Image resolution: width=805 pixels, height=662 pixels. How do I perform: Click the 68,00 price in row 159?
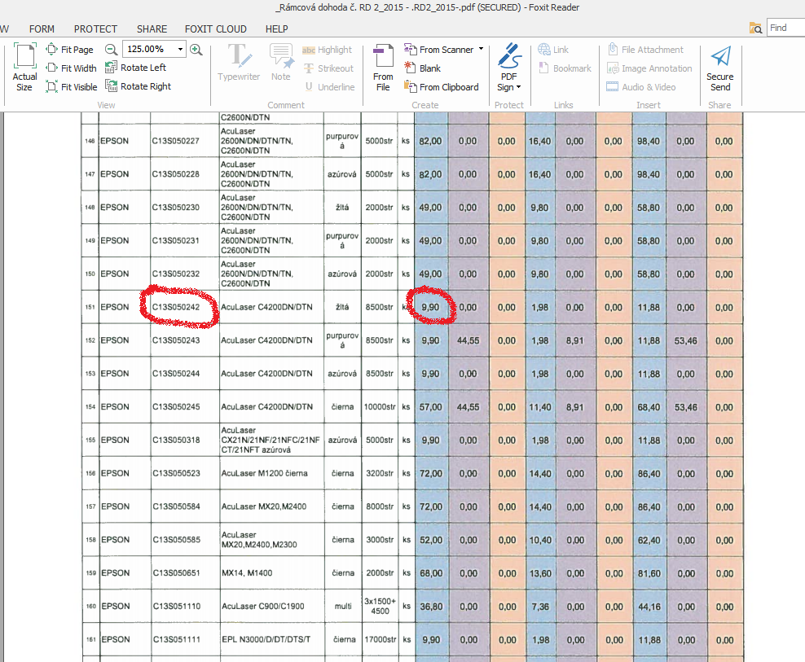[431, 573]
